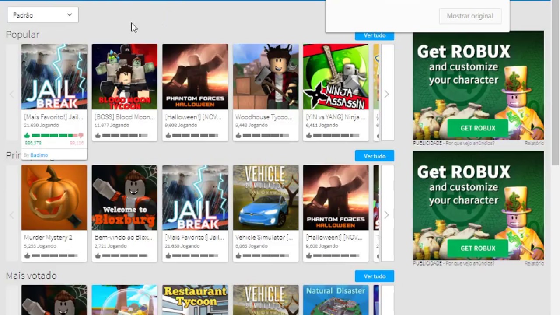The width and height of the screenshot is (560, 315).
Task: Click the right arrow of Popular carousel
Action: coord(386,94)
